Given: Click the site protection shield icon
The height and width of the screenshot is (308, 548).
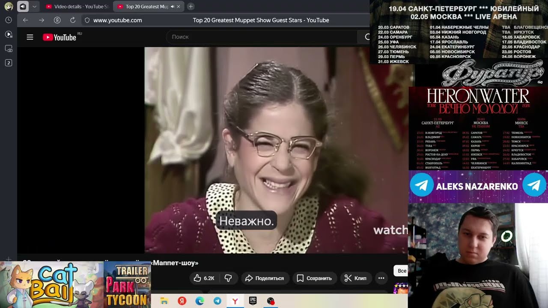Looking at the screenshot, I should coord(87,20).
